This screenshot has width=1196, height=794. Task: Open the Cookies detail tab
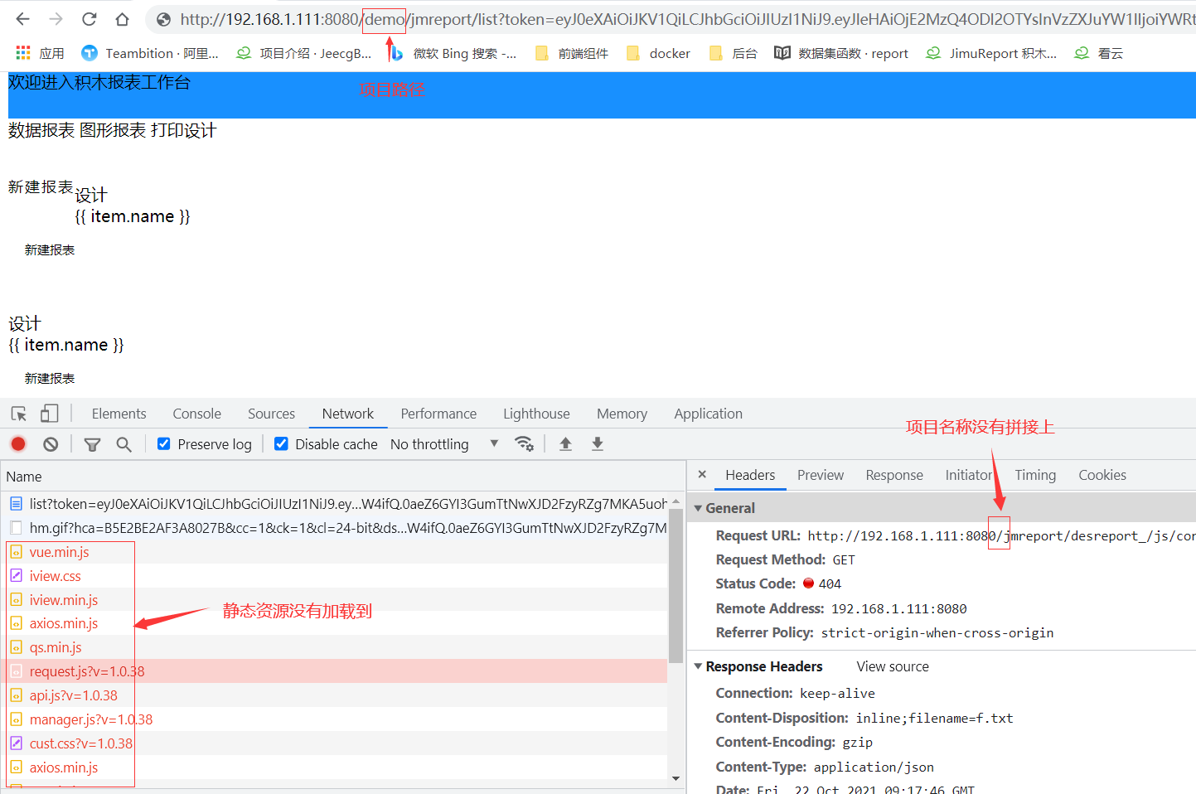pos(1102,475)
